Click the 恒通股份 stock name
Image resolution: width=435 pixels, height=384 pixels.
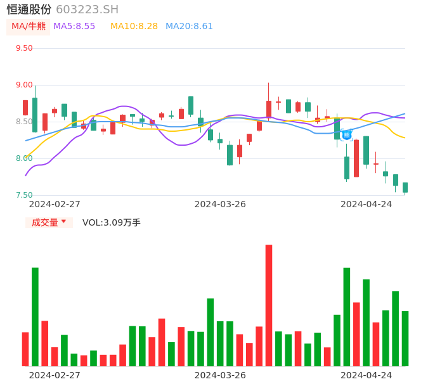(x=29, y=10)
